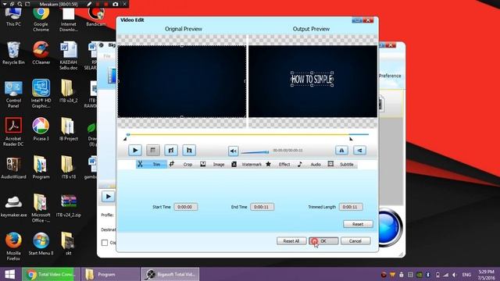Set the trim start point marker button
This screenshot has height=281, width=500.
click(171, 151)
